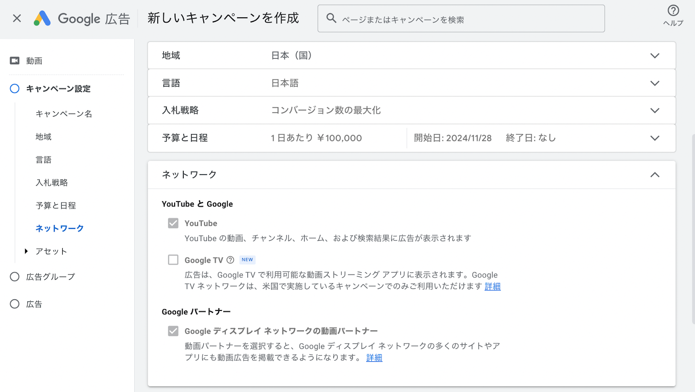Viewport: 695px width, 392px height.
Task: Click 動画 label in sidebar
Action: [34, 61]
